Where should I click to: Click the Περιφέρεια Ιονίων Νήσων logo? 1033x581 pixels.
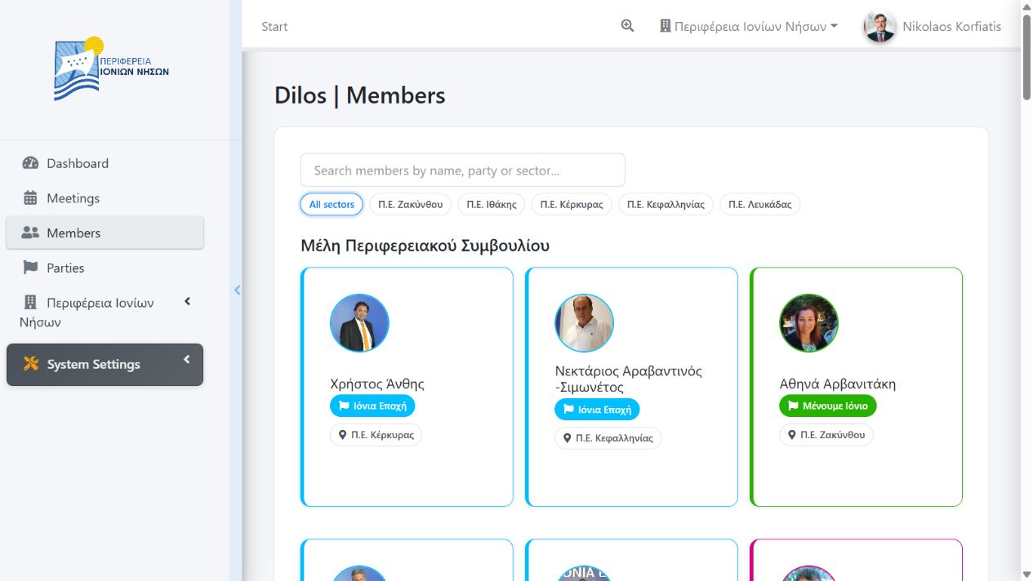tap(112, 69)
